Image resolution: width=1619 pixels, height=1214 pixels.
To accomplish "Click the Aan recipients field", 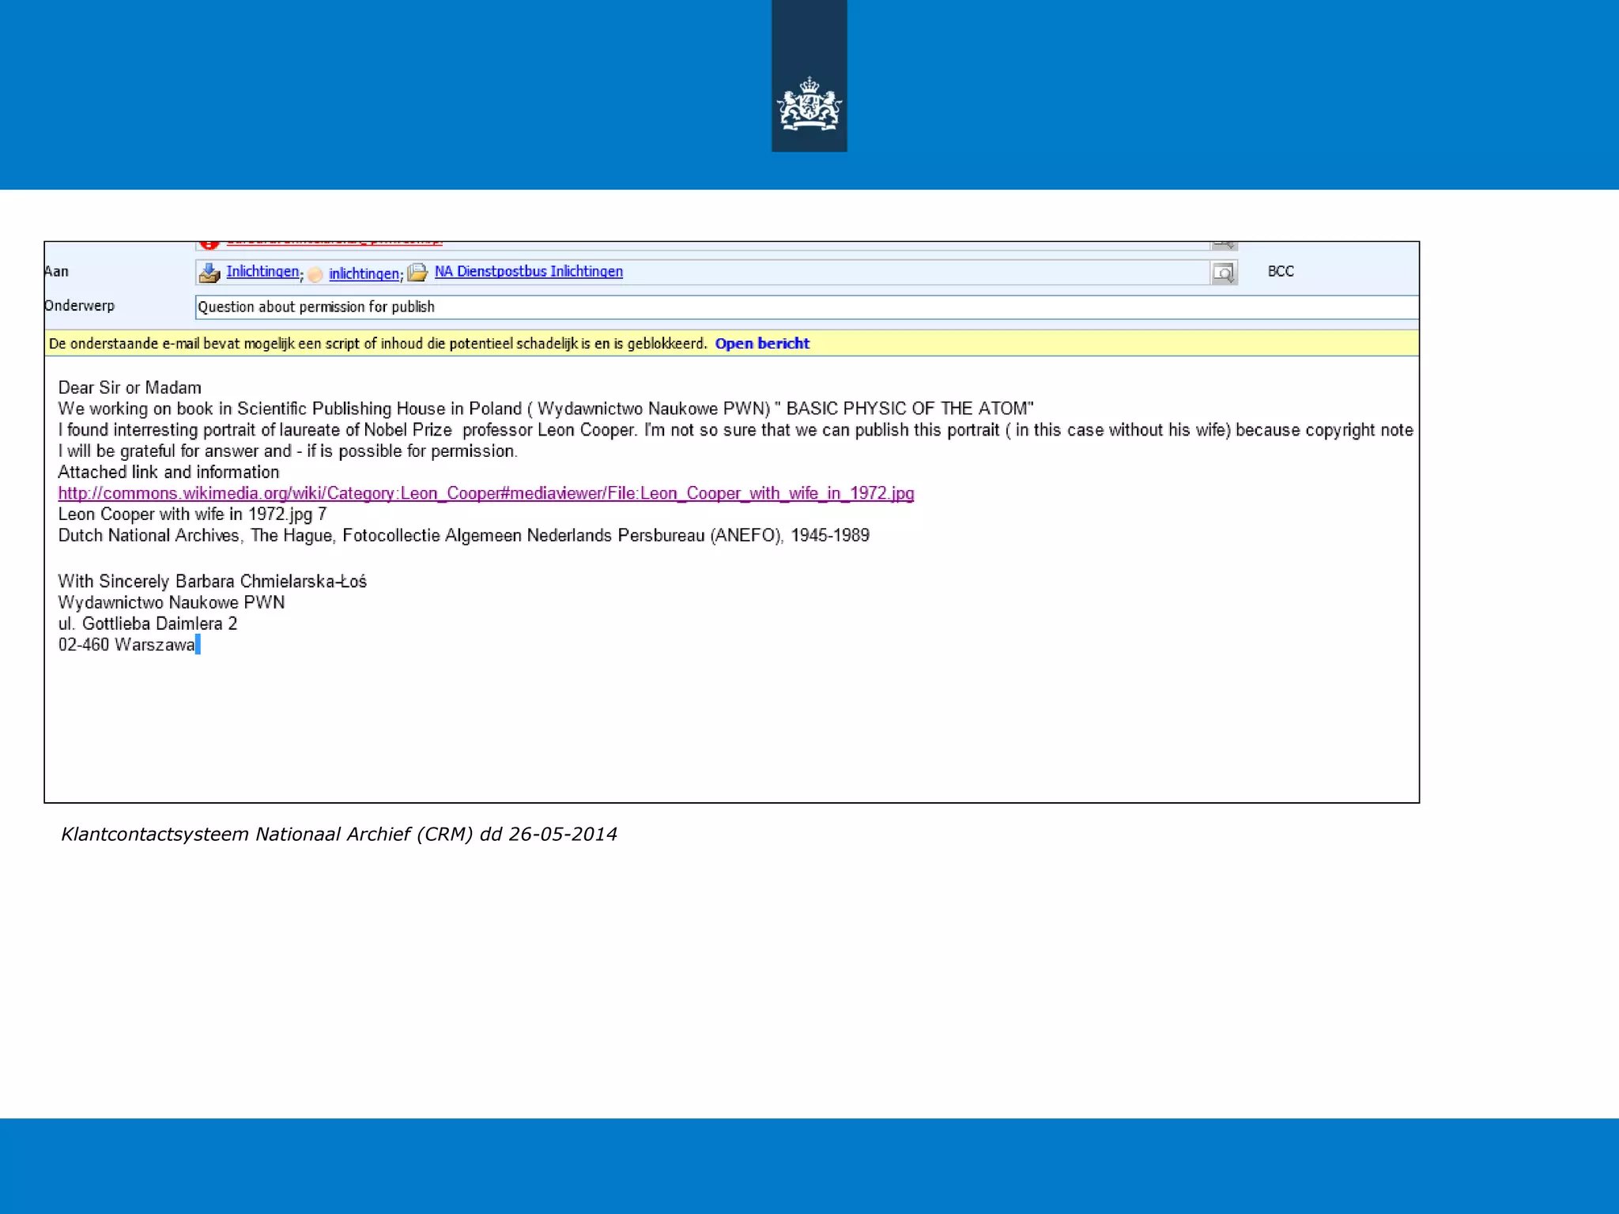I will click(704, 273).
